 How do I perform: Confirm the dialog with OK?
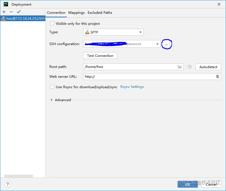(x=187, y=184)
